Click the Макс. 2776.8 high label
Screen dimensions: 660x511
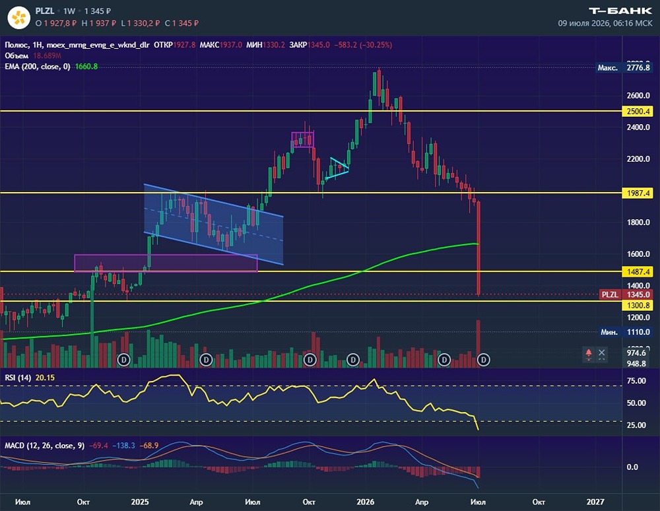(x=624, y=68)
